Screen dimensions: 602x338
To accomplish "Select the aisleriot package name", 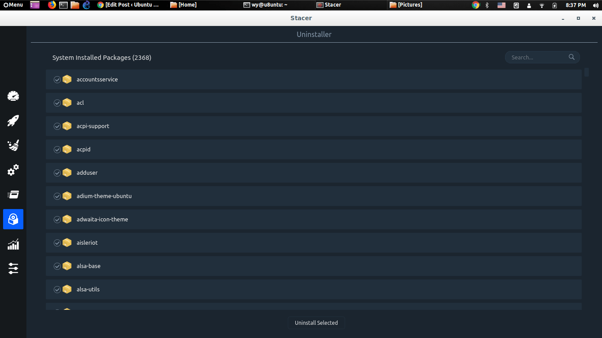I will click(x=87, y=242).
